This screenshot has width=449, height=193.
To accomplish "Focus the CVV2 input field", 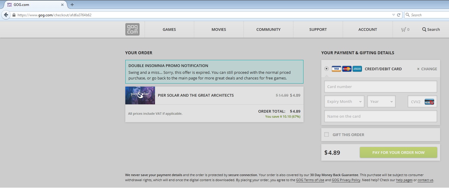I will pos(422,101).
